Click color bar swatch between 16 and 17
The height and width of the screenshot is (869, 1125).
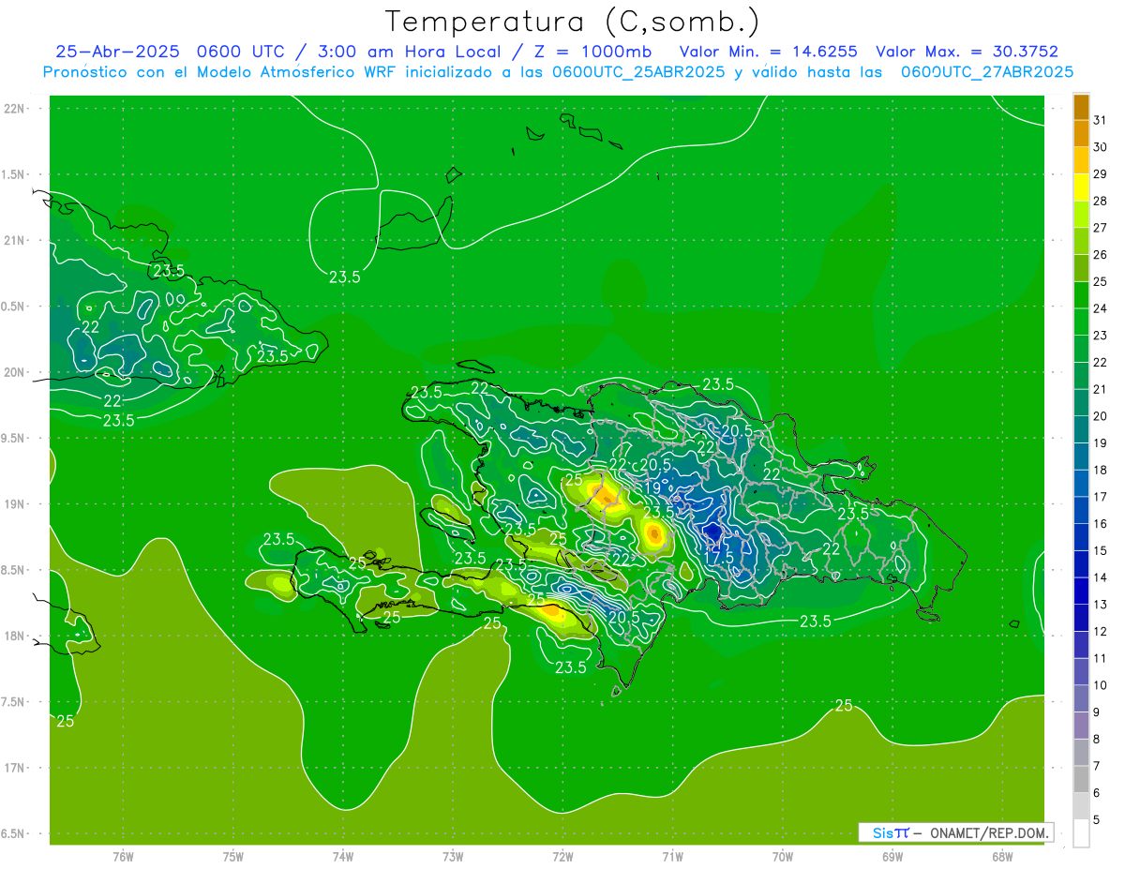pos(1081,510)
